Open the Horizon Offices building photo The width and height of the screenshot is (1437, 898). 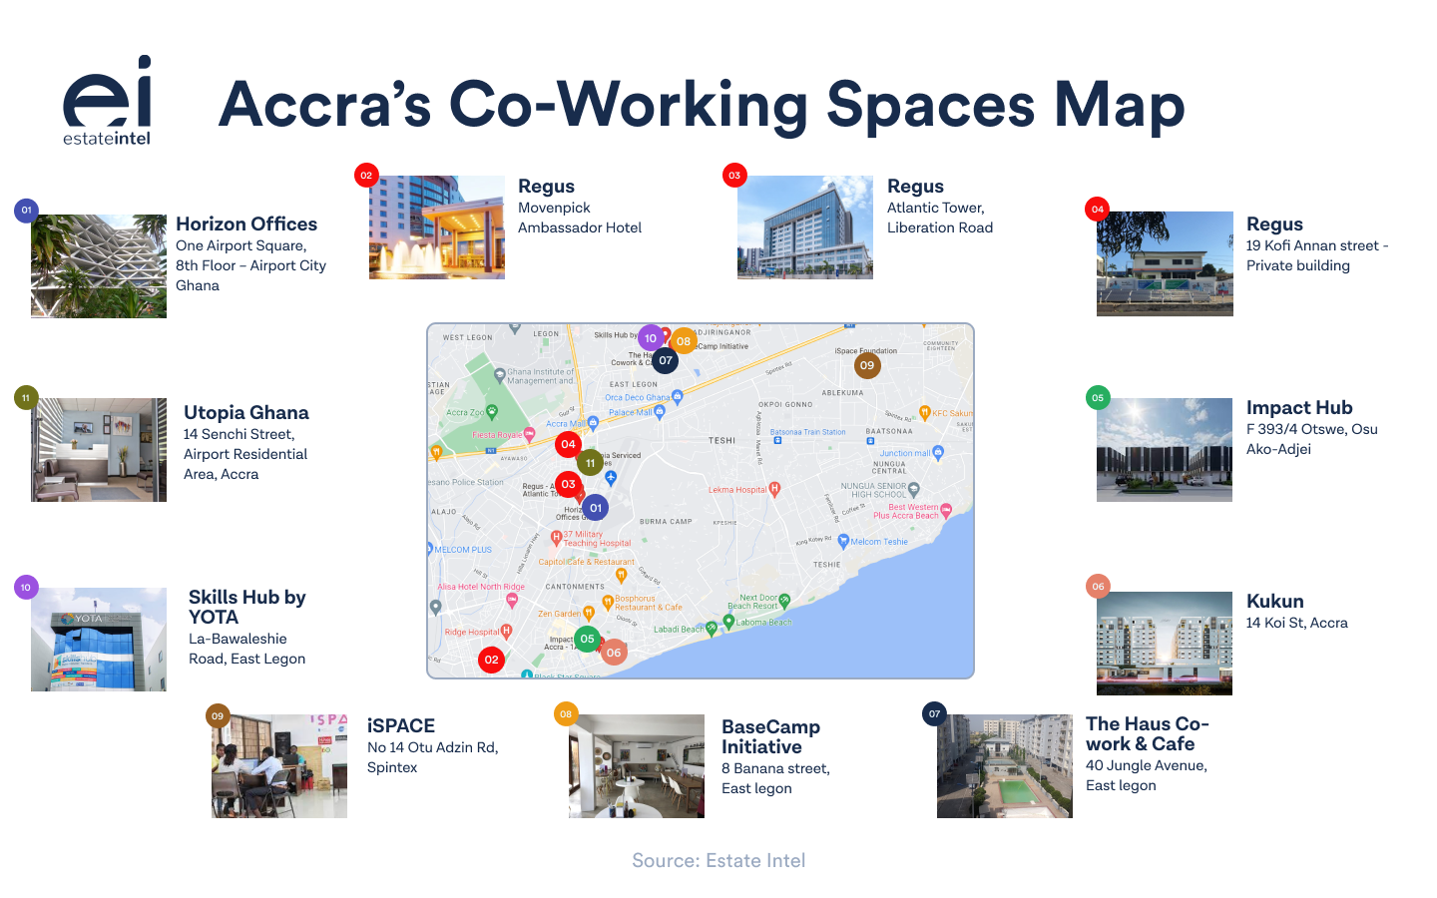99,266
